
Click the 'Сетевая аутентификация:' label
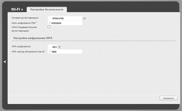point(25,18)
